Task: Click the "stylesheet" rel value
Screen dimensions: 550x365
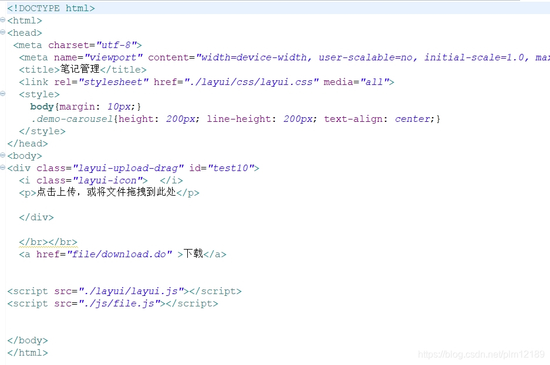Action: (x=113, y=82)
